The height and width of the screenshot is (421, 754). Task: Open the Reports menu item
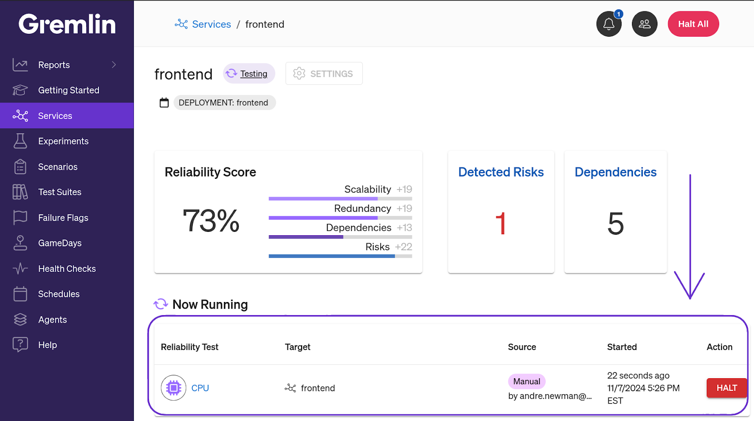pyautogui.click(x=66, y=65)
